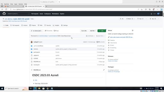View the 2 branches link
Image resolution: width=164 pixels, height=92 pixels.
pos(48,31)
